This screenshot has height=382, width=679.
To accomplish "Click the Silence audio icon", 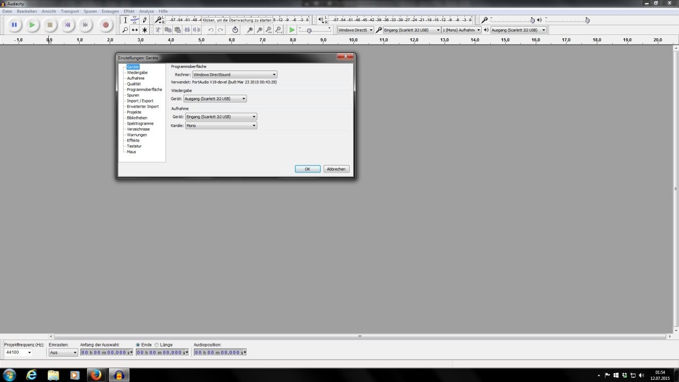I will coord(197,30).
